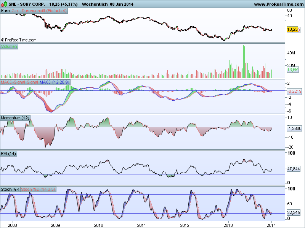Viewport: 305px width, 228px height.
Task: Click the 13,6M volume value tag
Action: [x=293, y=70]
